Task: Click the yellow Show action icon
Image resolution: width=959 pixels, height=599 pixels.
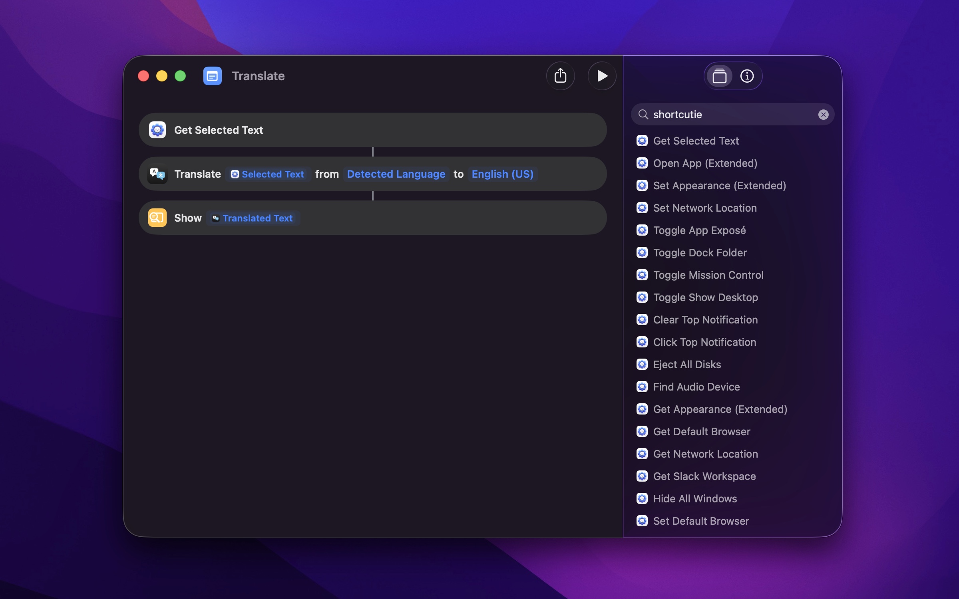Action: pyautogui.click(x=157, y=218)
